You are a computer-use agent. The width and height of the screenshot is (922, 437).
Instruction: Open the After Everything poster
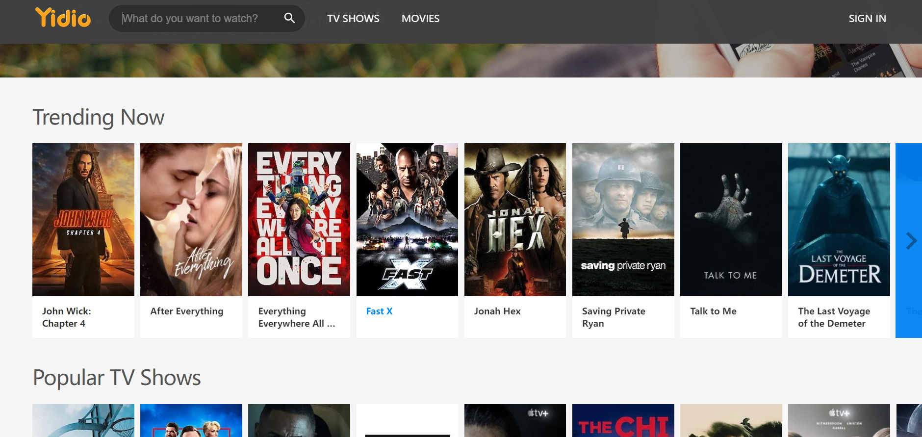pyautogui.click(x=191, y=220)
